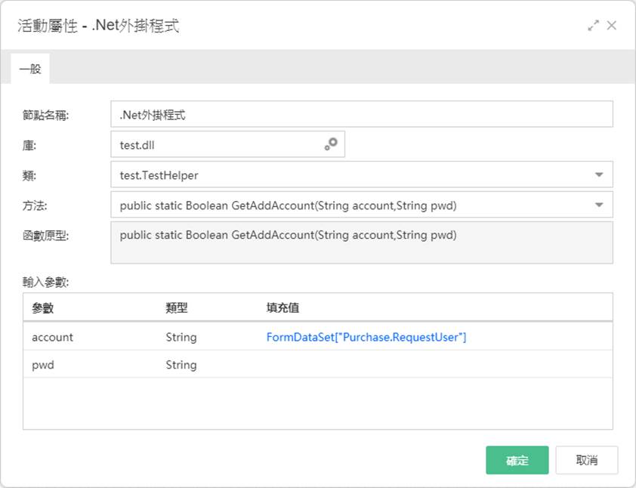Click the empty 填充值 cell for pwd
636x488 pixels.
coord(438,364)
